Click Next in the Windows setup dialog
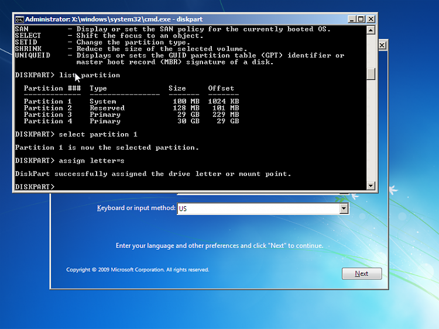Screen dimensions: 439x329 coord(362,273)
